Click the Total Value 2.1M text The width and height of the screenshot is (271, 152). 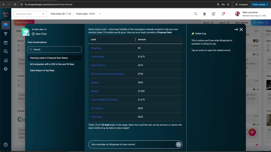point(61,14)
